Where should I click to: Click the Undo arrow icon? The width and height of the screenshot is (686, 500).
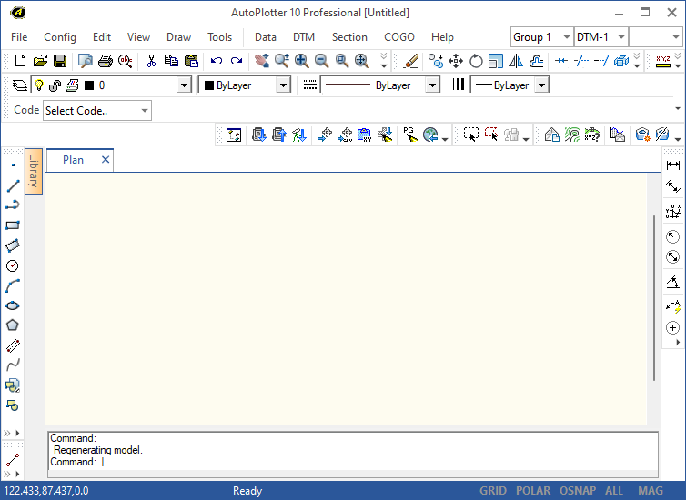(216, 61)
